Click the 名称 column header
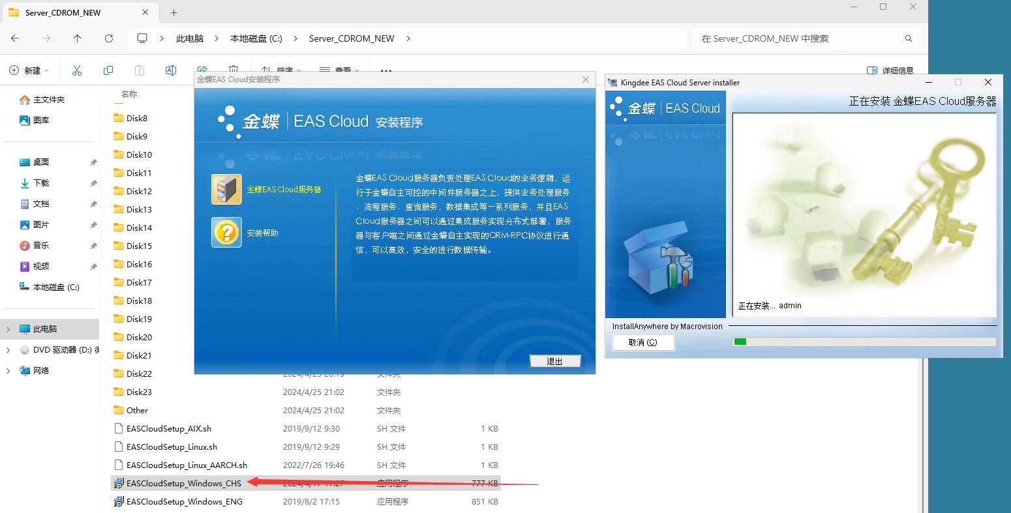This screenshot has width=1011, height=513. (129, 94)
